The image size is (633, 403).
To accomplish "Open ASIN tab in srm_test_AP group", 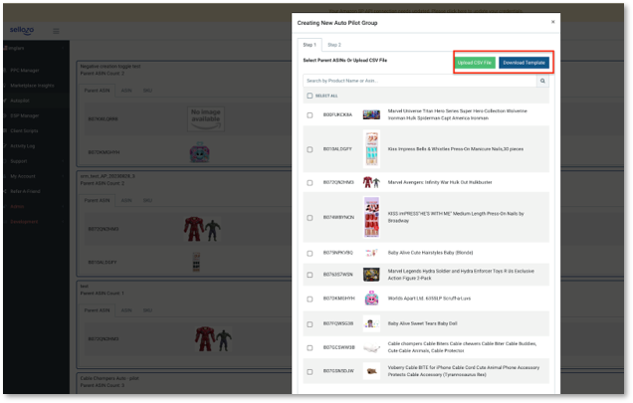I will [126, 200].
